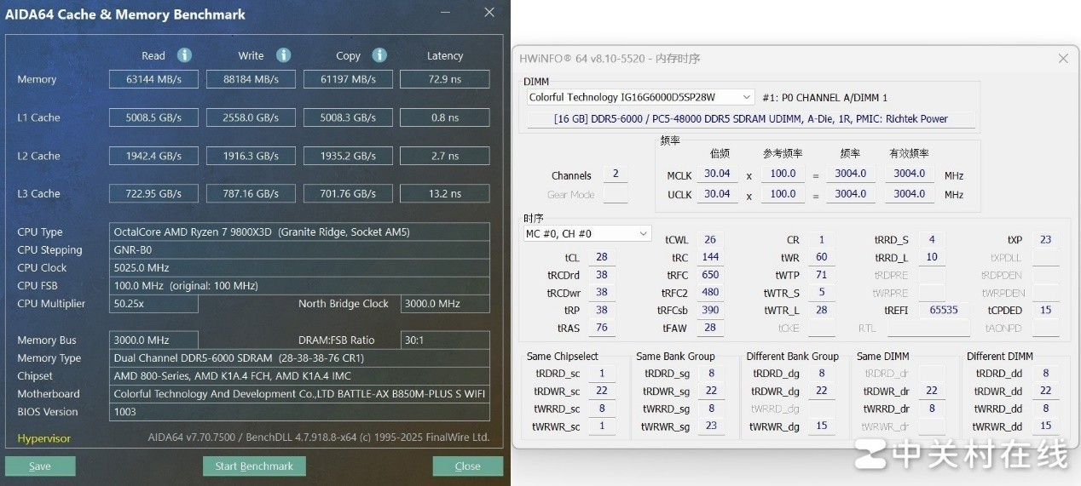The image size is (1081, 486).
Task: Click the Read column info icon
Action: 184,55
